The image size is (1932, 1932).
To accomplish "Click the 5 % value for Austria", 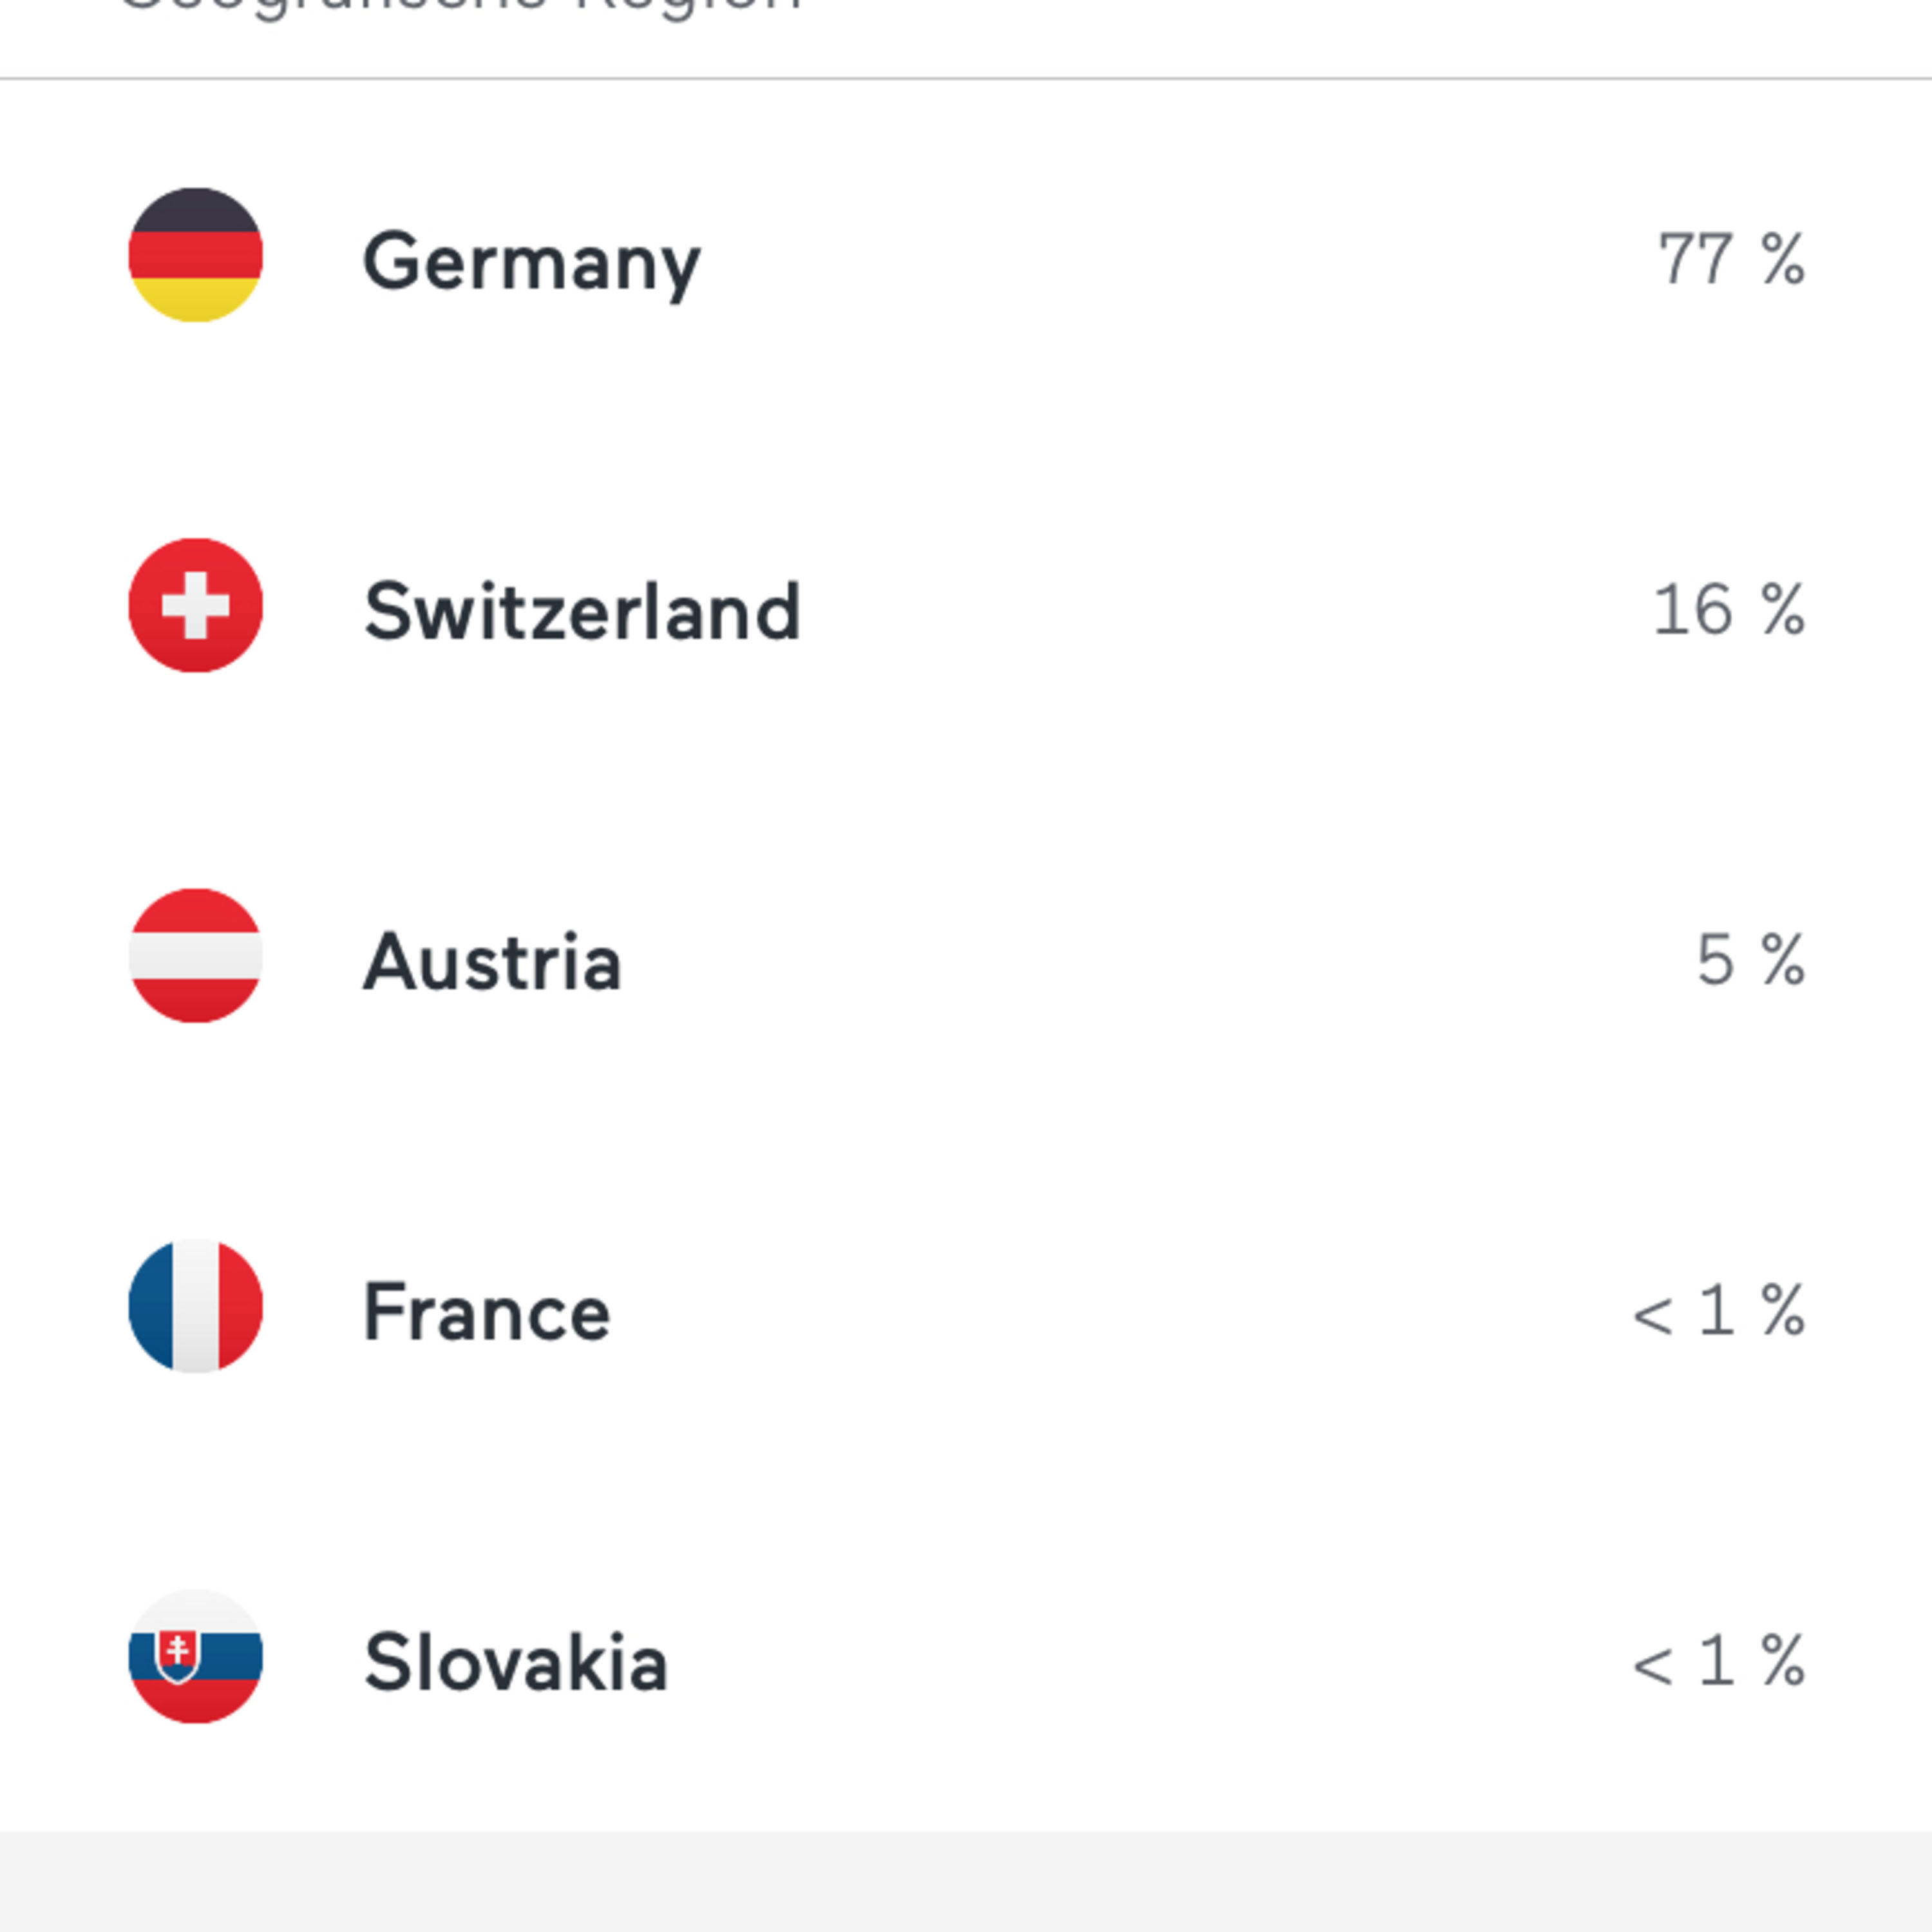I will click(x=1751, y=959).
